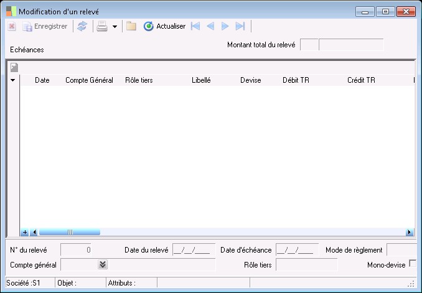422x293 pixels.
Task: Click the bottom Rôle tiers input field
Action: pyautogui.click(x=307, y=265)
